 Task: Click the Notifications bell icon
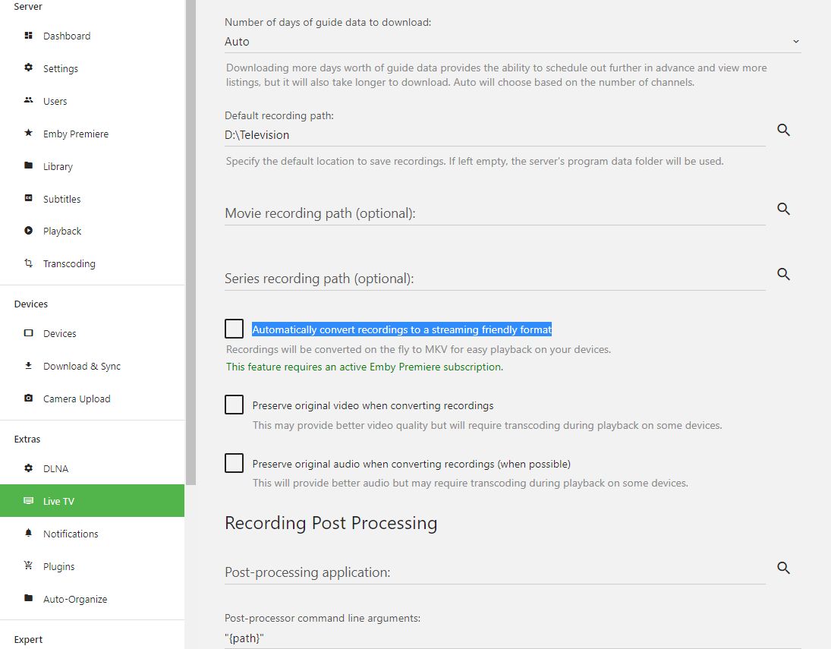(29, 534)
